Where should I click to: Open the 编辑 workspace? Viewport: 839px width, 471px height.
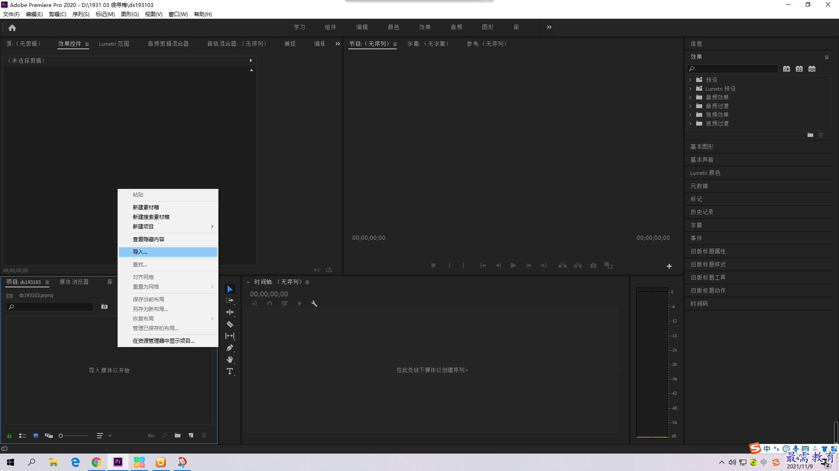[x=362, y=27]
